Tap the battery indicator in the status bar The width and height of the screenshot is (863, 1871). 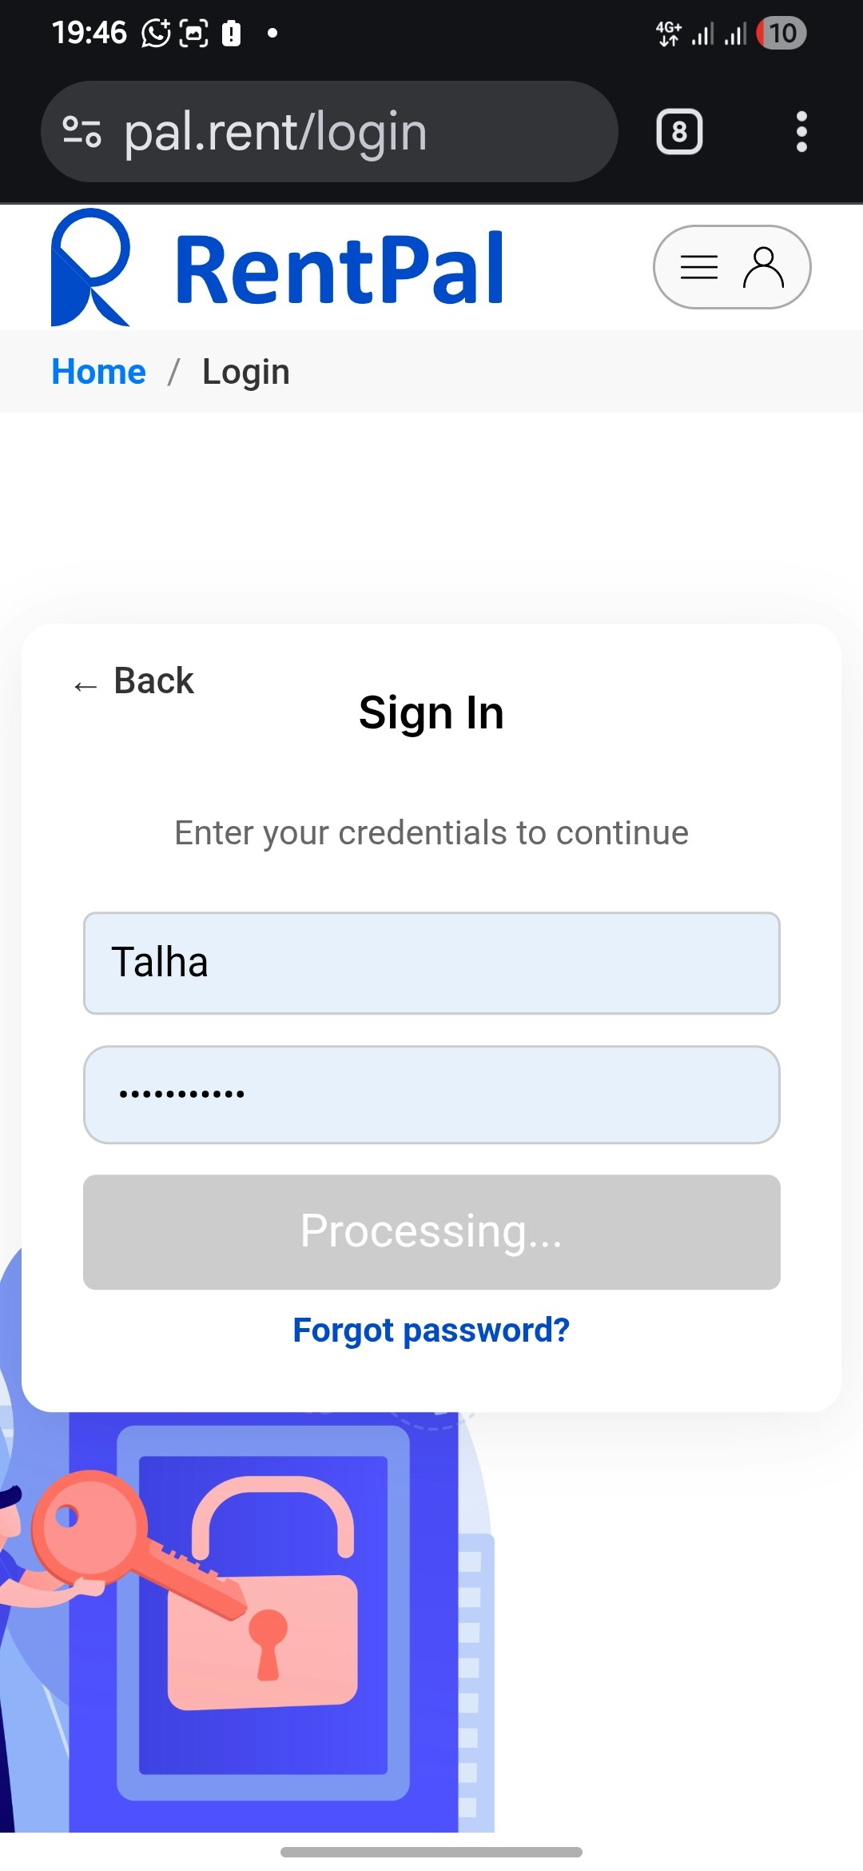781,34
